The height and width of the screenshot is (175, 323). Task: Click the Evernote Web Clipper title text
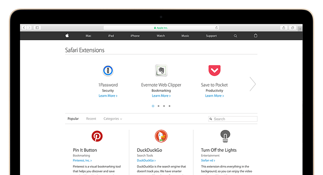pyautogui.click(x=161, y=85)
